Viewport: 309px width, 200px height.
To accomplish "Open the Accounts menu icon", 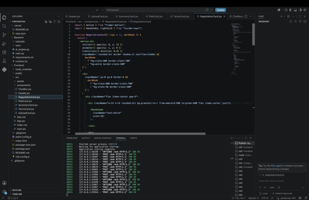I will [x=4, y=183].
